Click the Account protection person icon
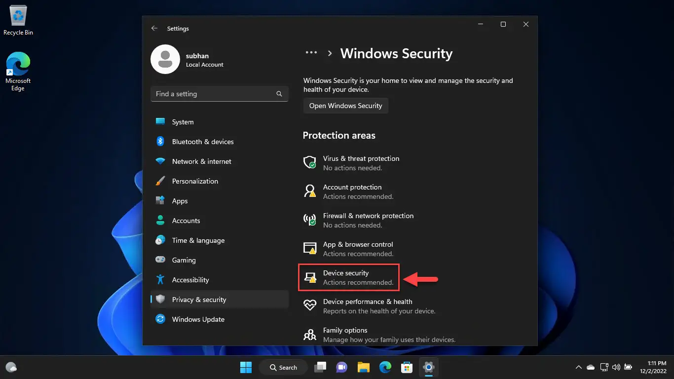Viewport: 674px width, 379px height. pyautogui.click(x=310, y=191)
